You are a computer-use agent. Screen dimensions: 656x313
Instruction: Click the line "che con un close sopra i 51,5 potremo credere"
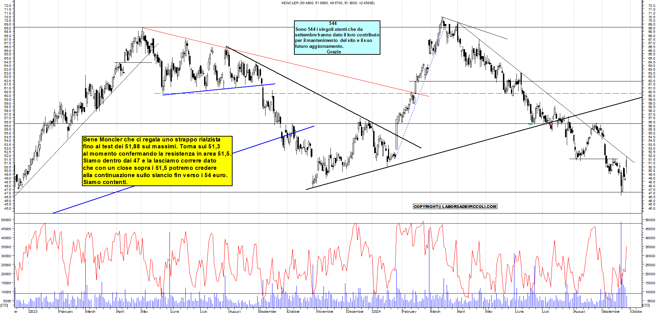coord(150,168)
